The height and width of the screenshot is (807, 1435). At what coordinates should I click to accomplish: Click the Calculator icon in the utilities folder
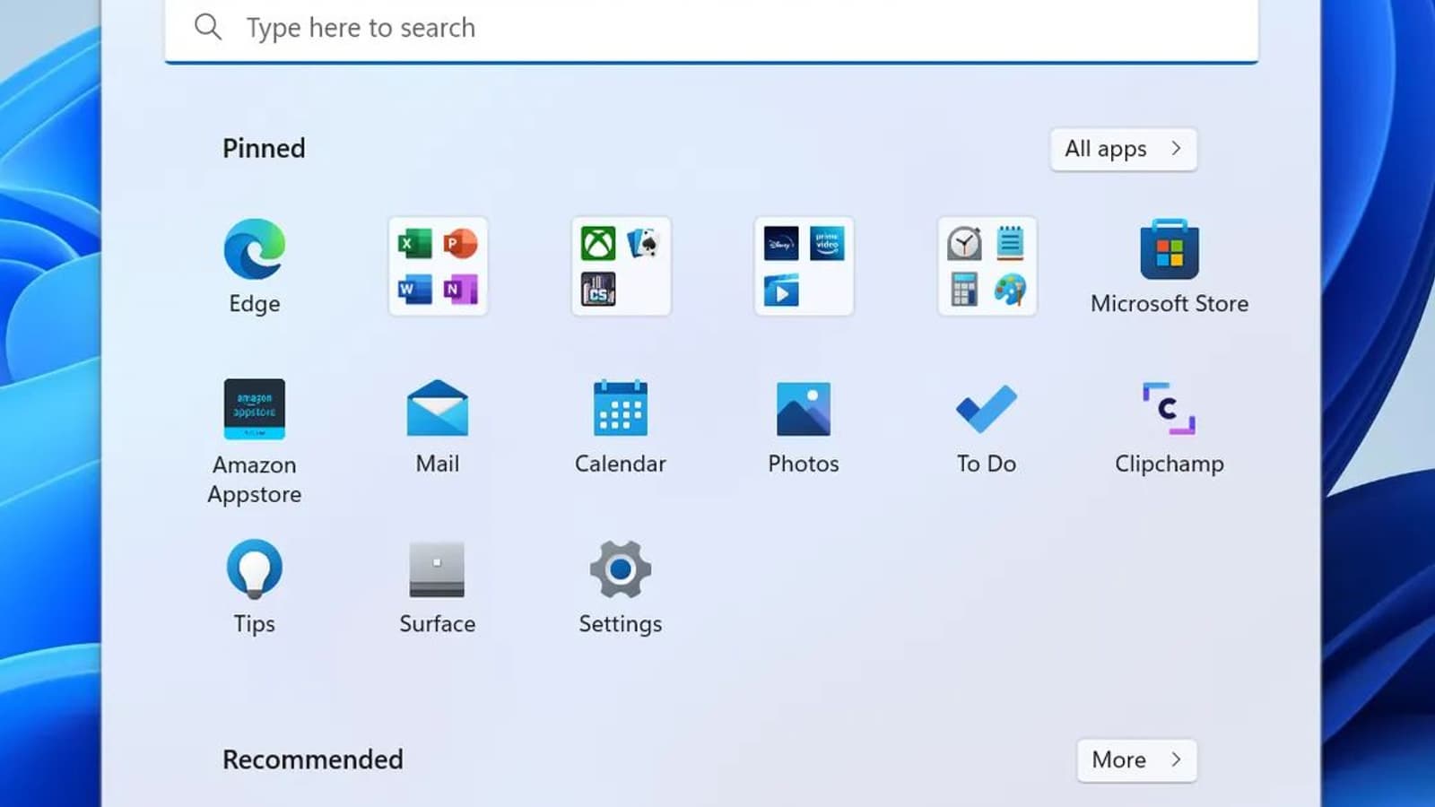964,290
